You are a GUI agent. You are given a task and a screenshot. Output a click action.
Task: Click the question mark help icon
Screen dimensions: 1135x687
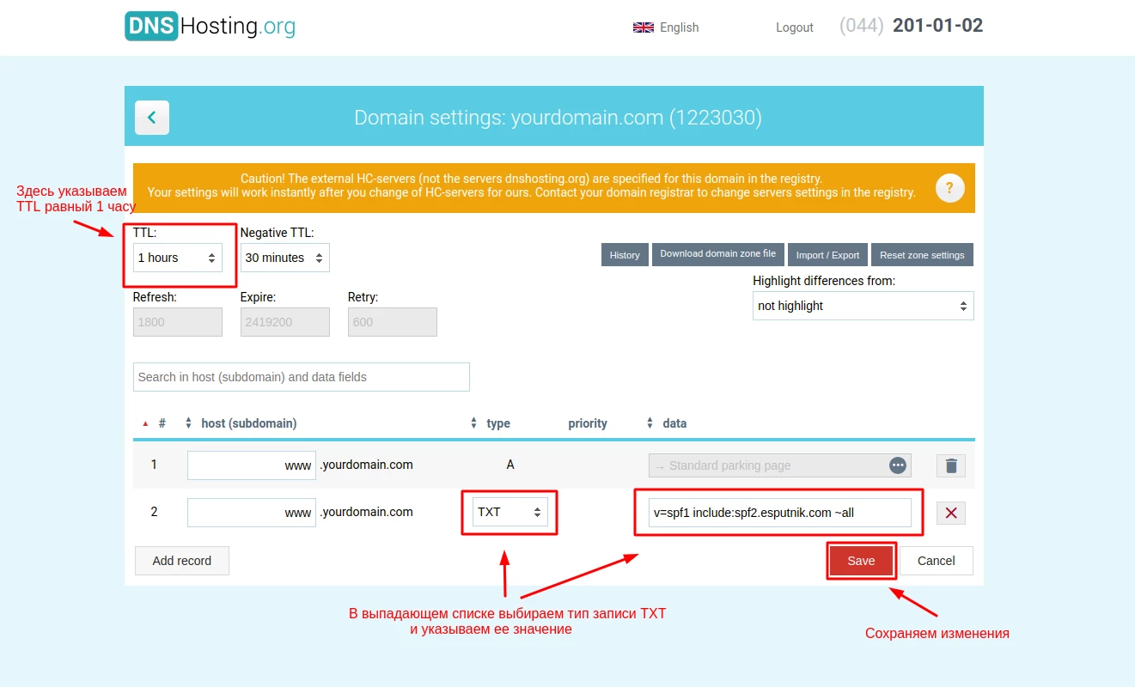pyautogui.click(x=949, y=188)
